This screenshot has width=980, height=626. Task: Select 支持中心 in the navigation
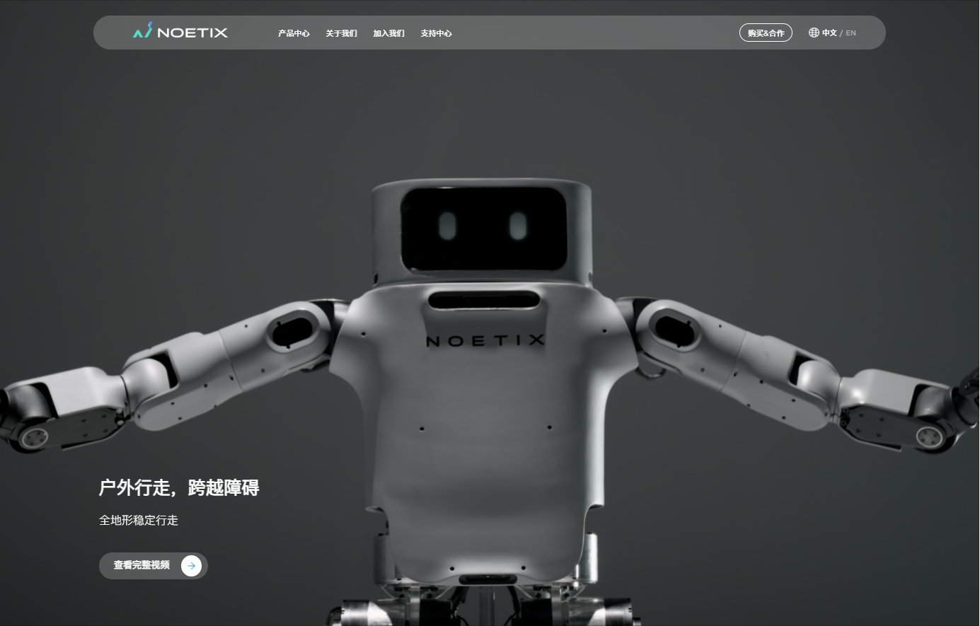click(436, 33)
